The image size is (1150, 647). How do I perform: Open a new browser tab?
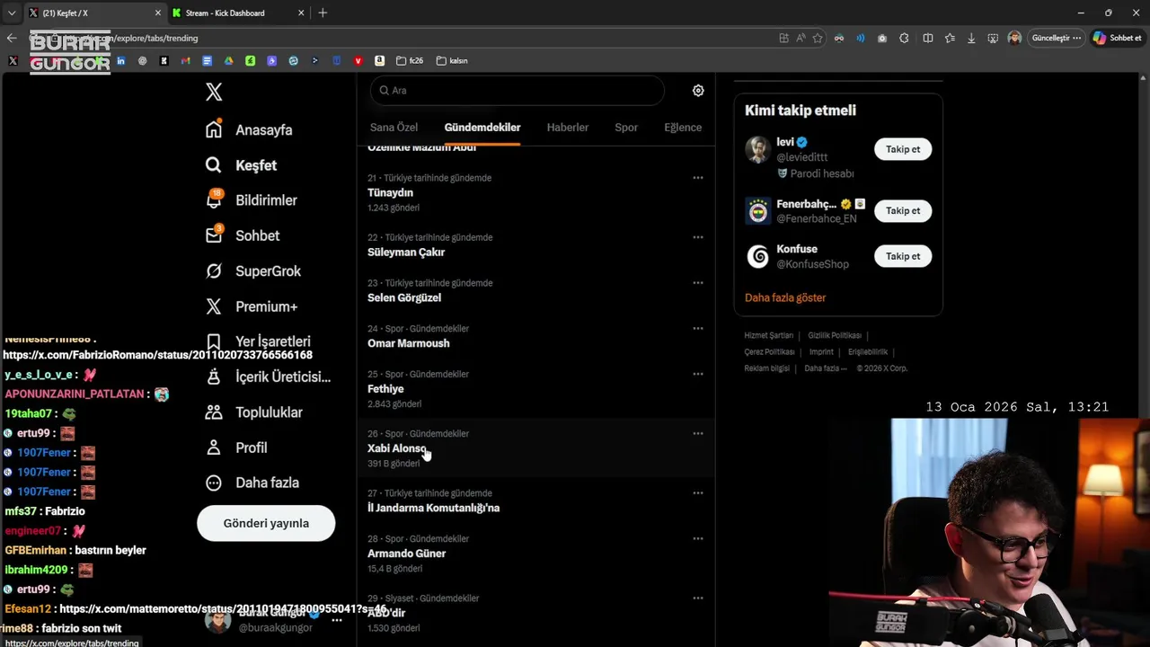(323, 13)
